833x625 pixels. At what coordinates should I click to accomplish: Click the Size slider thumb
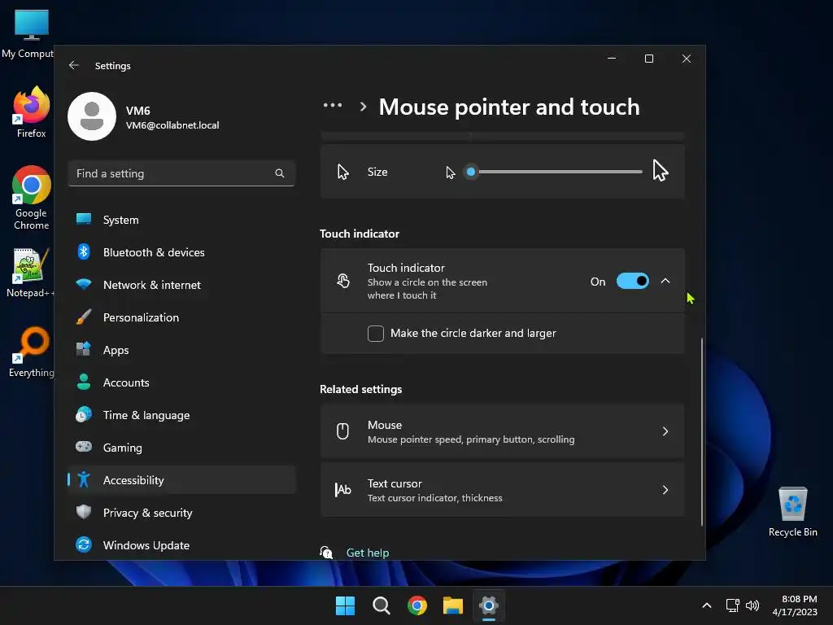[471, 172]
